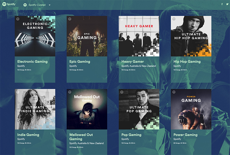This screenshot has width=230, height=155.
Task: Select the Spotify Curated menu label
Action: (37, 5)
